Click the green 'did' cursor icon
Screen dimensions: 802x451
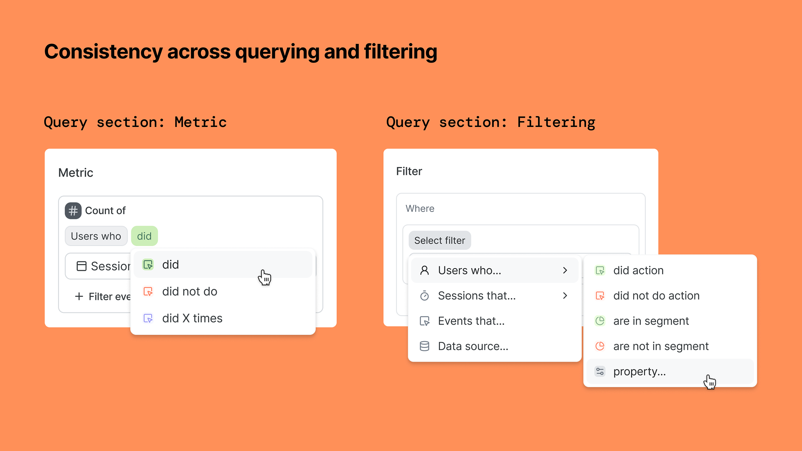(x=148, y=264)
